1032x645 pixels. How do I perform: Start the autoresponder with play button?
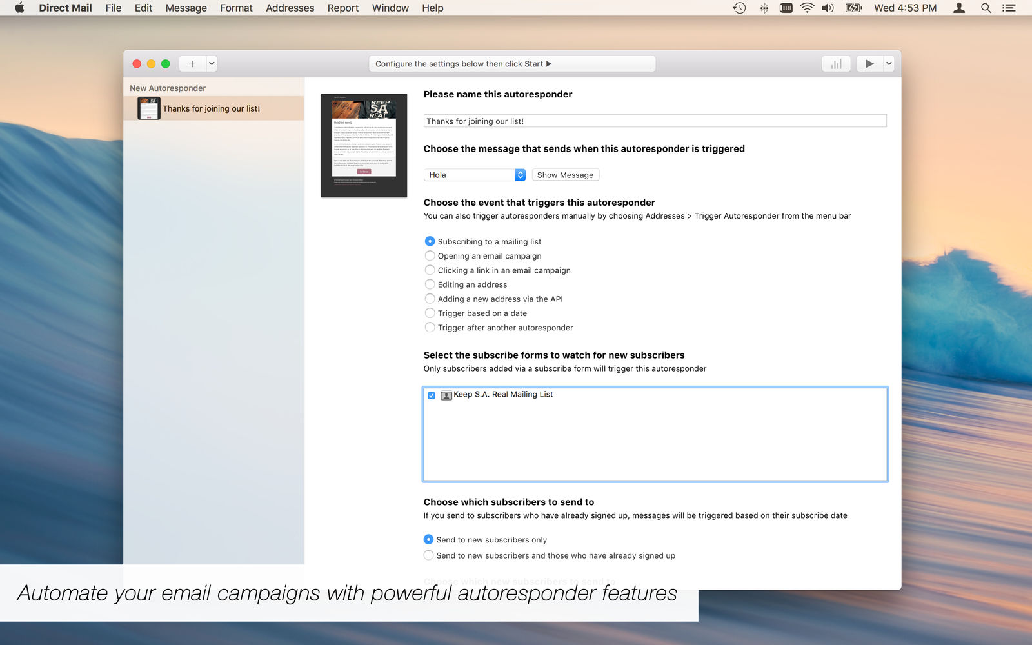(x=869, y=64)
